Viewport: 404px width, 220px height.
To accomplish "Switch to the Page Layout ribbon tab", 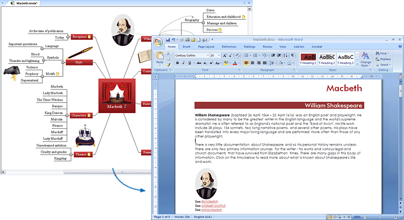I will (x=206, y=46).
